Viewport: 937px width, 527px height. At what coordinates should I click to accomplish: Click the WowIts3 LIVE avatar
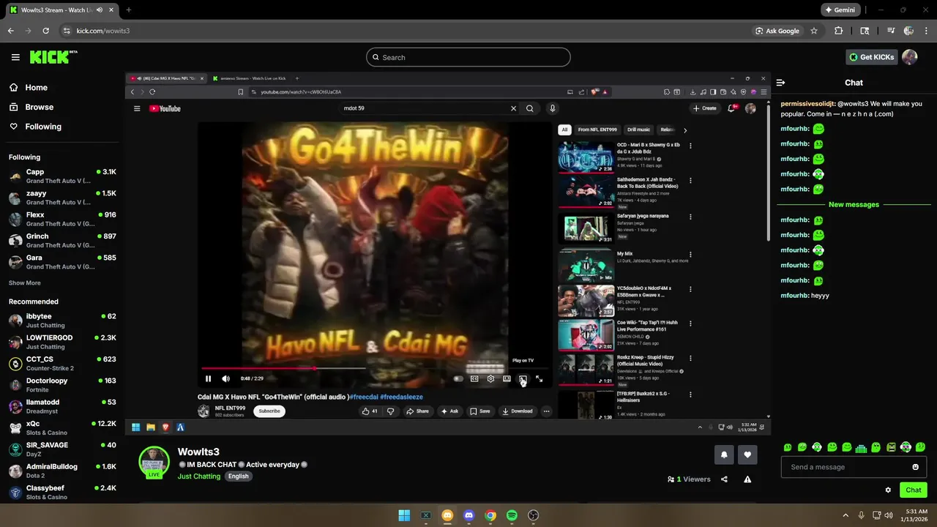click(154, 462)
